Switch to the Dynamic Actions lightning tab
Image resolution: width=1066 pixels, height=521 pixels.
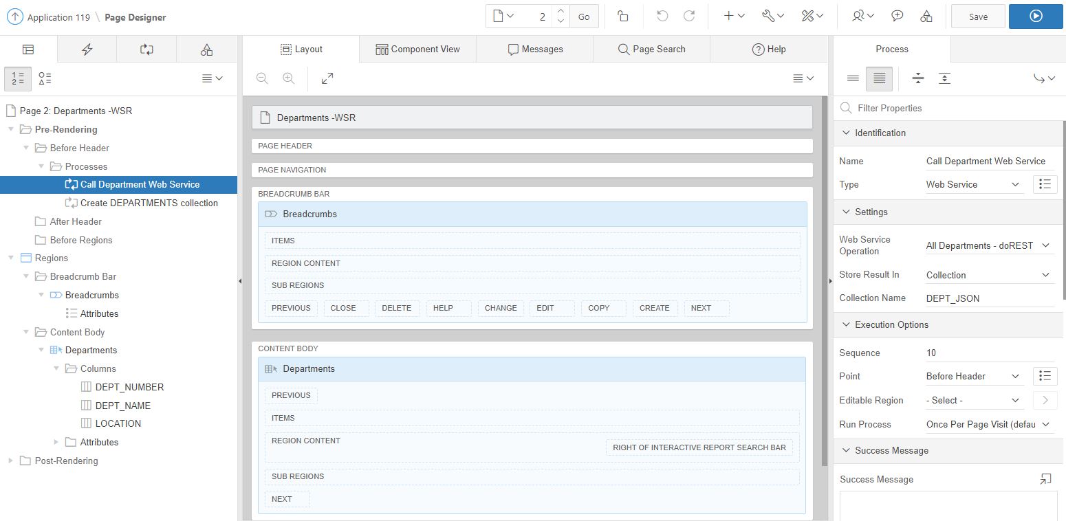[87, 49]
